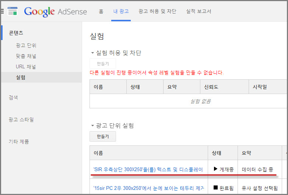Screen dimensions: 288x195
Task: Click the Google AdSense logo
Action: [55, 11]
